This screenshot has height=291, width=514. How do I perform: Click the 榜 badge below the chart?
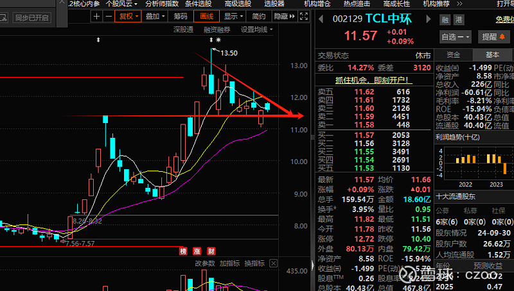pos(183,251)
